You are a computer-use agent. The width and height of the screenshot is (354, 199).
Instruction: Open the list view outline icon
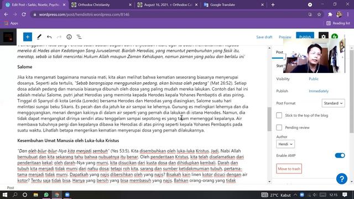(x=79, y=37)
